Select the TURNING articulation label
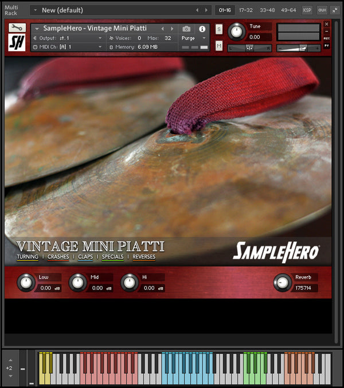The image size is (344, 388). 28,257
